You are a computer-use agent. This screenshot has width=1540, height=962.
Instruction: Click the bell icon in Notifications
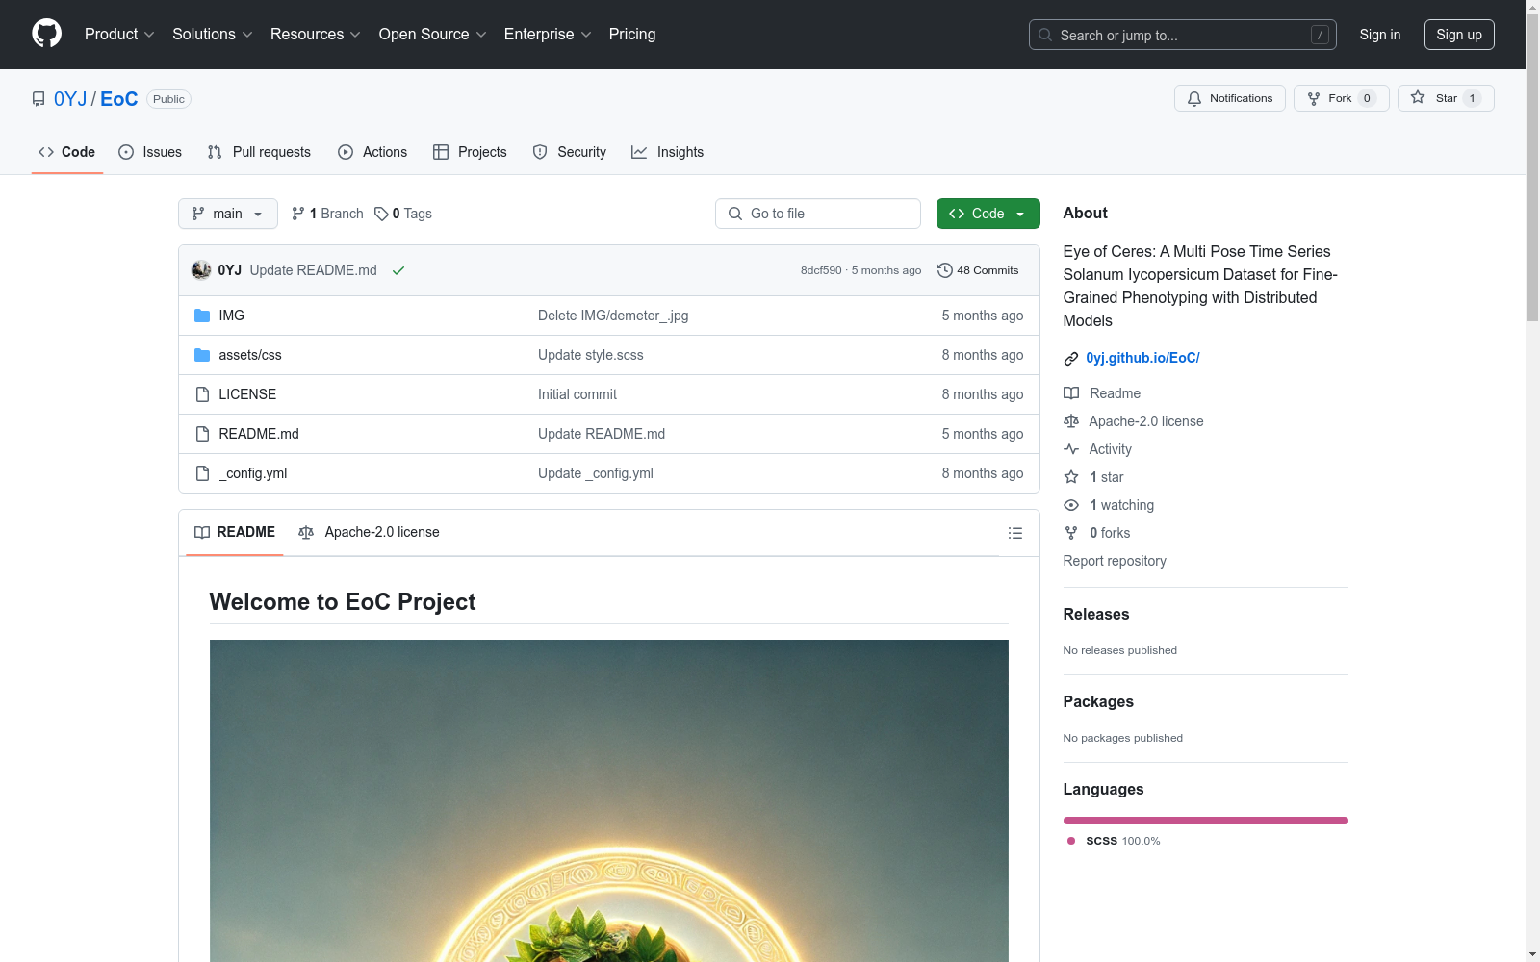pyautogui.click(x=1194, y=98)
